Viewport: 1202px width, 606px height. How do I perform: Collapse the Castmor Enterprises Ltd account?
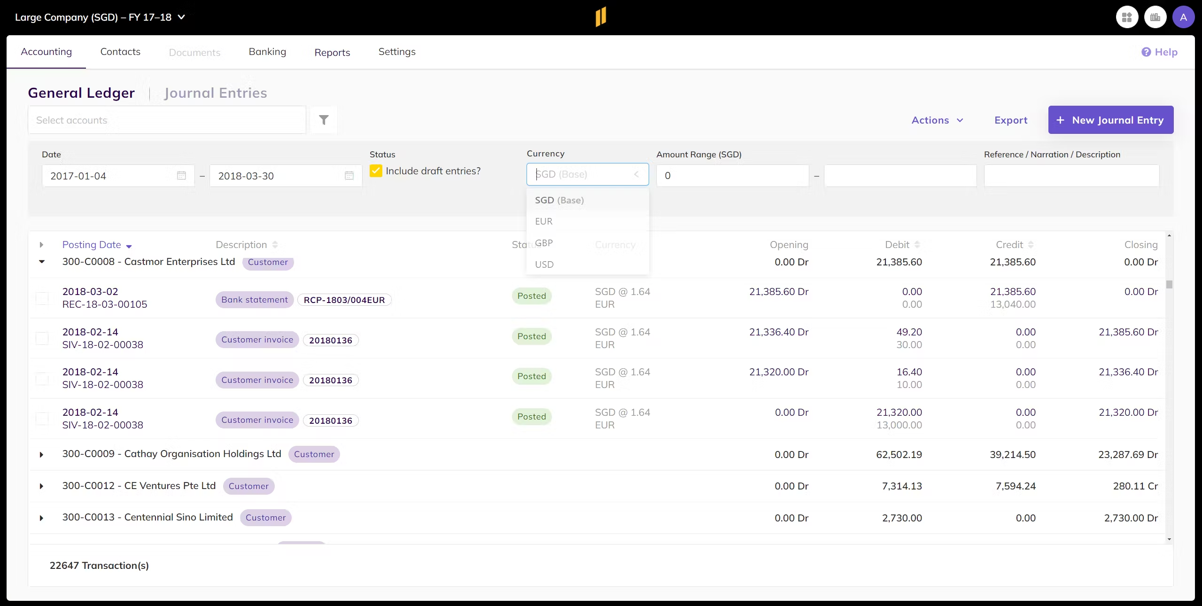(42, 262)
